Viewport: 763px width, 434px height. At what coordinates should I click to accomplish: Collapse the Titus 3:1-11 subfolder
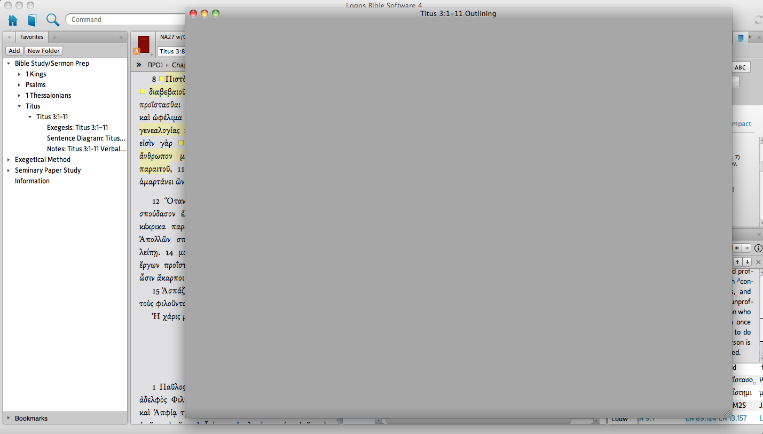click(x=30, y=117)
